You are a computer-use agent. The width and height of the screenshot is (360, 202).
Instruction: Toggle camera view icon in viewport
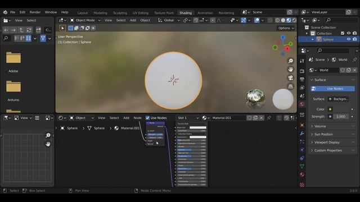290,78
